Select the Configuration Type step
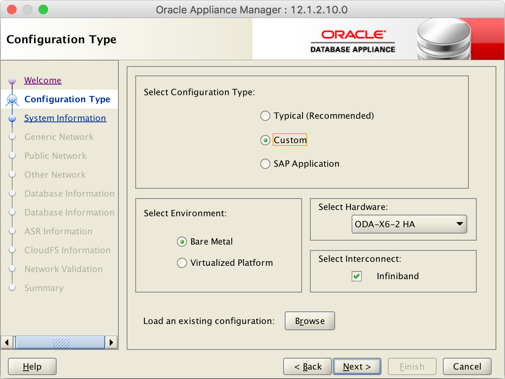The image size is (505, 379). coord(67,99)
